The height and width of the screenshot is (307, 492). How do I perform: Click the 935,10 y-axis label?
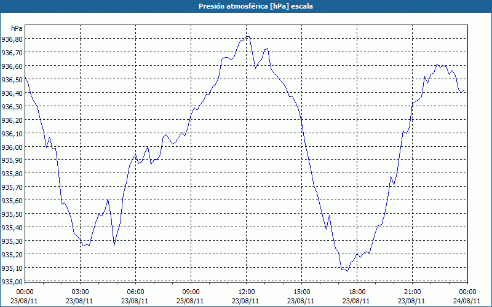12,268
